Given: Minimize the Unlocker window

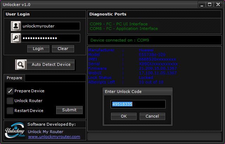Looking at the screenshot, I should [x=202, y=5].
